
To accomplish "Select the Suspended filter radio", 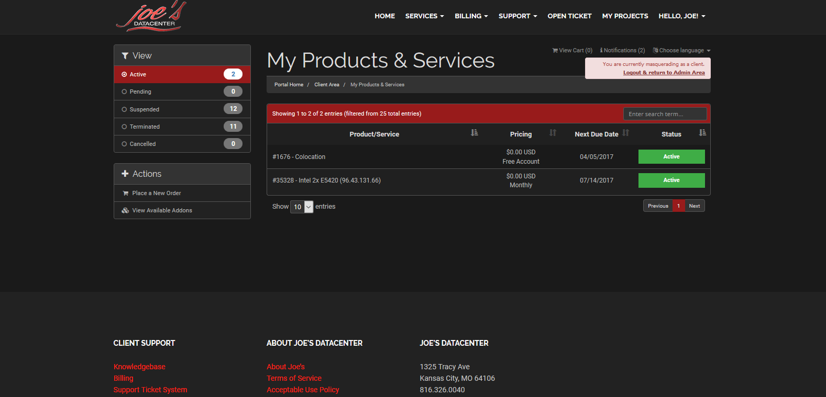I will click(124, 109).
